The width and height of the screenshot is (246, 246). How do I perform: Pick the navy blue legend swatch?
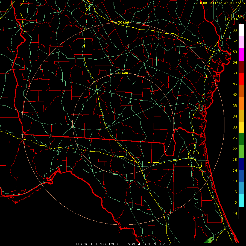click(x=241, y=164)
